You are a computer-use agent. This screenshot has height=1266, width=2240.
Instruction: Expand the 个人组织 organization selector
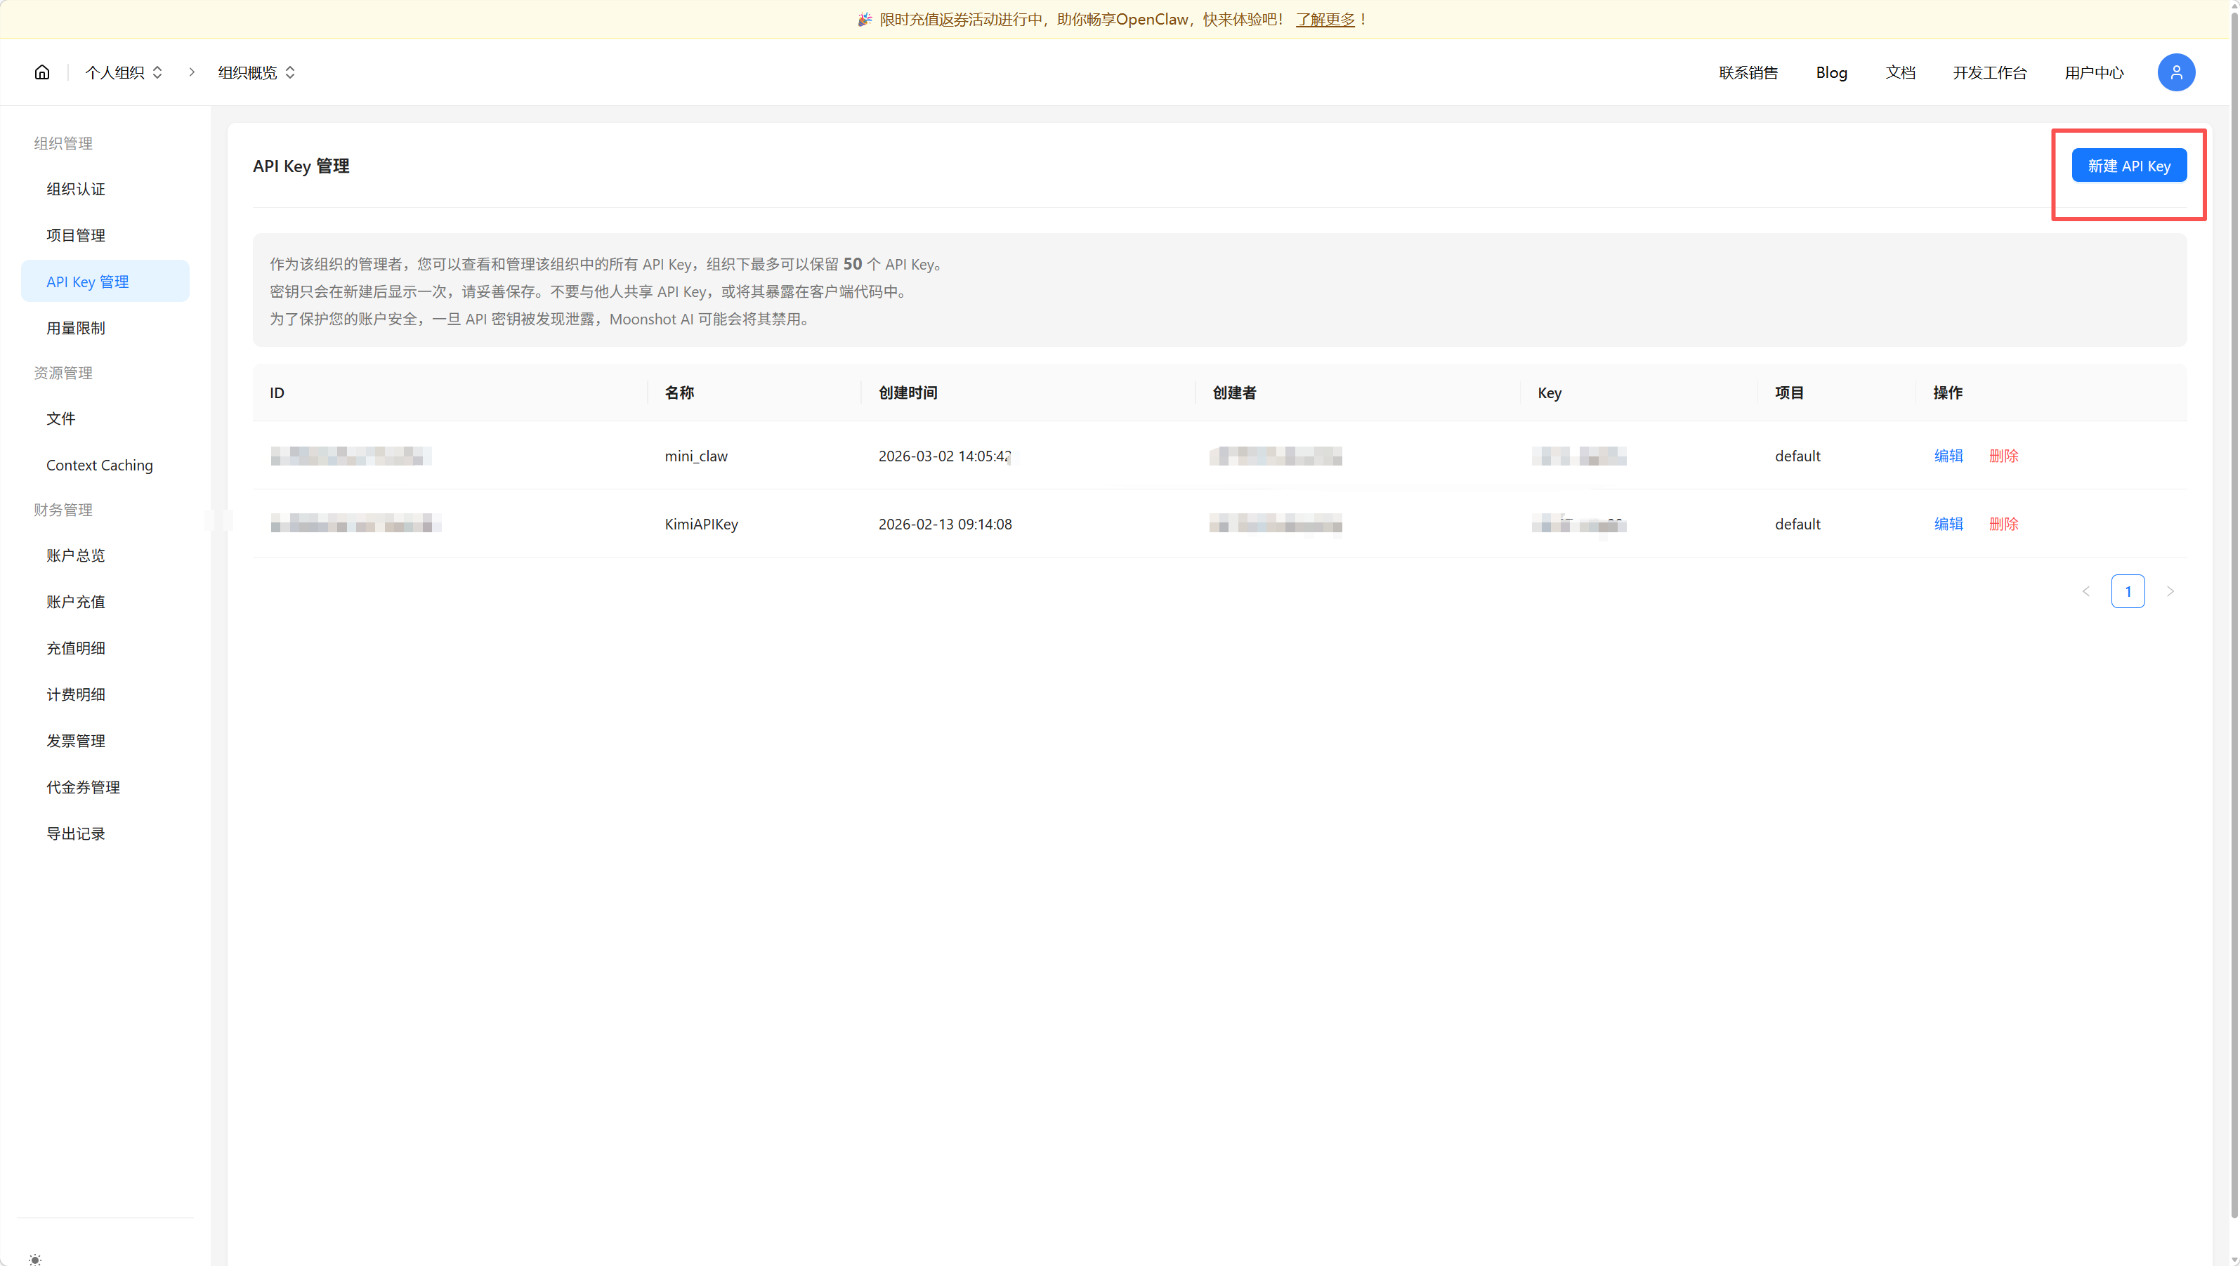(x=124, y=72)
